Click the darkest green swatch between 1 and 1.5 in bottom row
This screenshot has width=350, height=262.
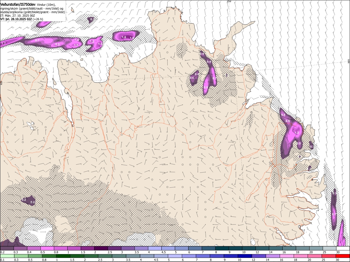point(63,256)
